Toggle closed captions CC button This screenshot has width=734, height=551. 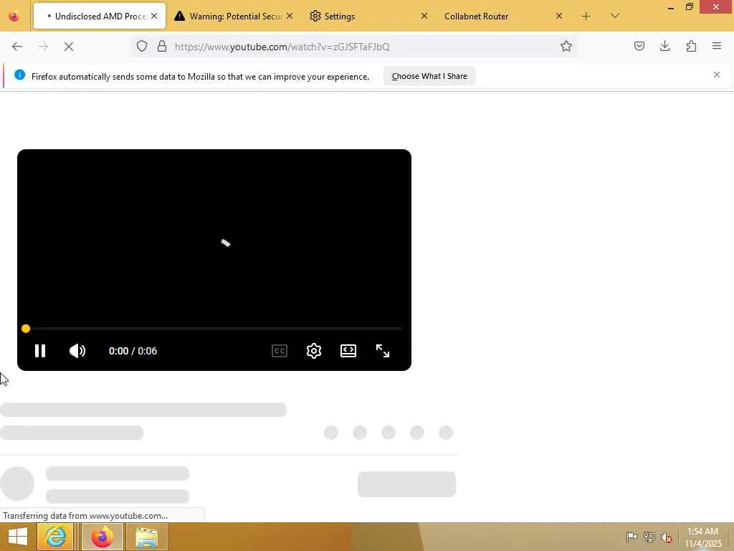pyautogui.click(x=280, y=351)
